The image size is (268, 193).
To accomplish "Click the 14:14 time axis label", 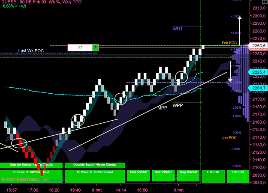I will tap(121, 190).
